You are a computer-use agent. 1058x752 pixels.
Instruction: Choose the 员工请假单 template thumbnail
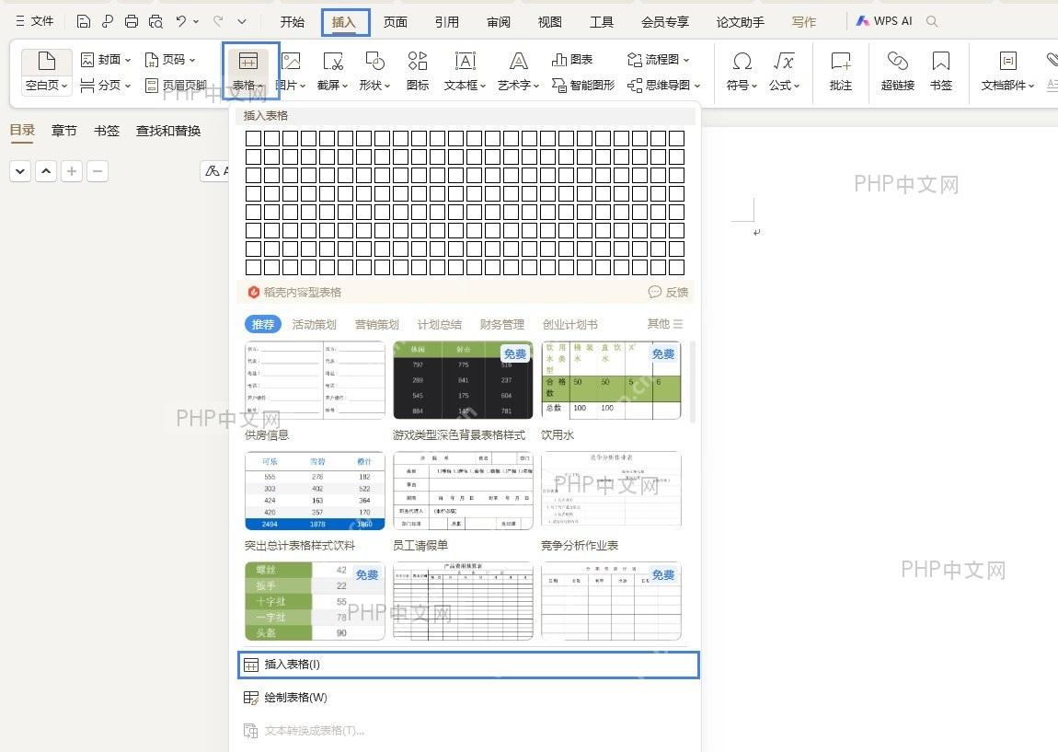point(463,491)
